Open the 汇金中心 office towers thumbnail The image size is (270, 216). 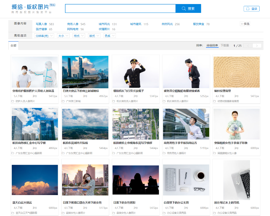point(35,124)
